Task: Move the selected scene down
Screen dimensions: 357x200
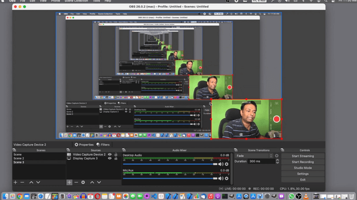Action: 38,182
